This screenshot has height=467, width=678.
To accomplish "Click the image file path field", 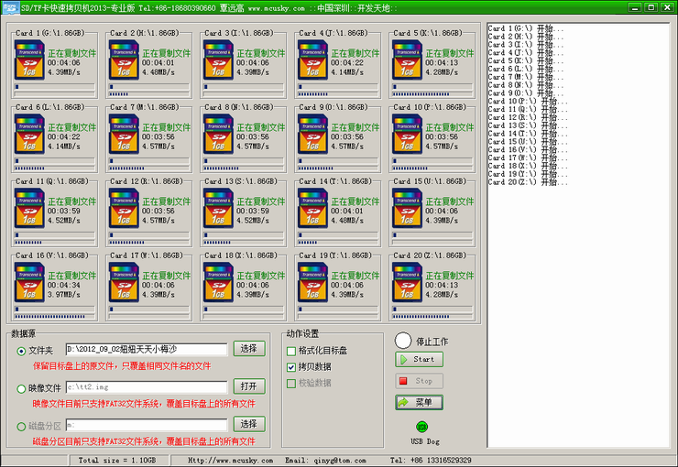I will click(146, 387).
